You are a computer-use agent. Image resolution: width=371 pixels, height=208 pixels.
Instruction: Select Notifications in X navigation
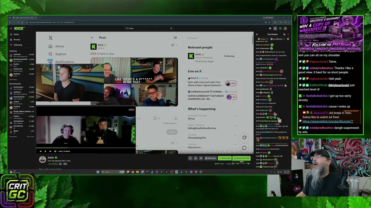61,62
